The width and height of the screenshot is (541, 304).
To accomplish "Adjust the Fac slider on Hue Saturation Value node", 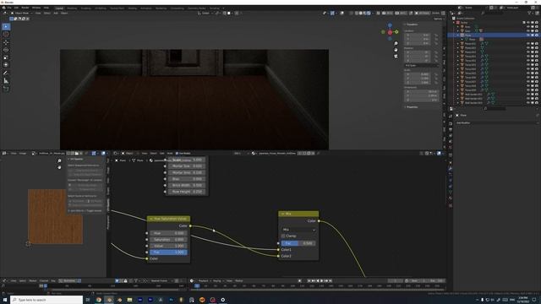I will (169, 252).
